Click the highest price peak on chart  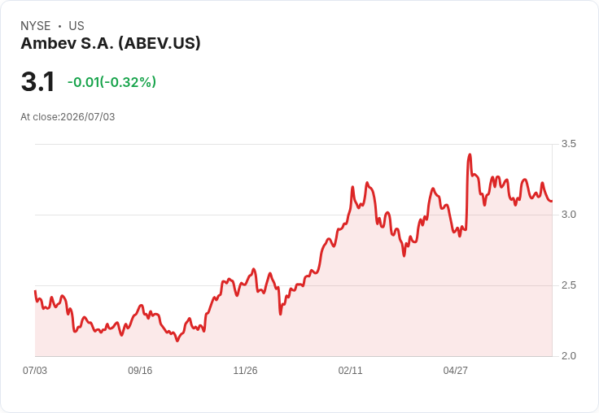(x=470, y=154)
